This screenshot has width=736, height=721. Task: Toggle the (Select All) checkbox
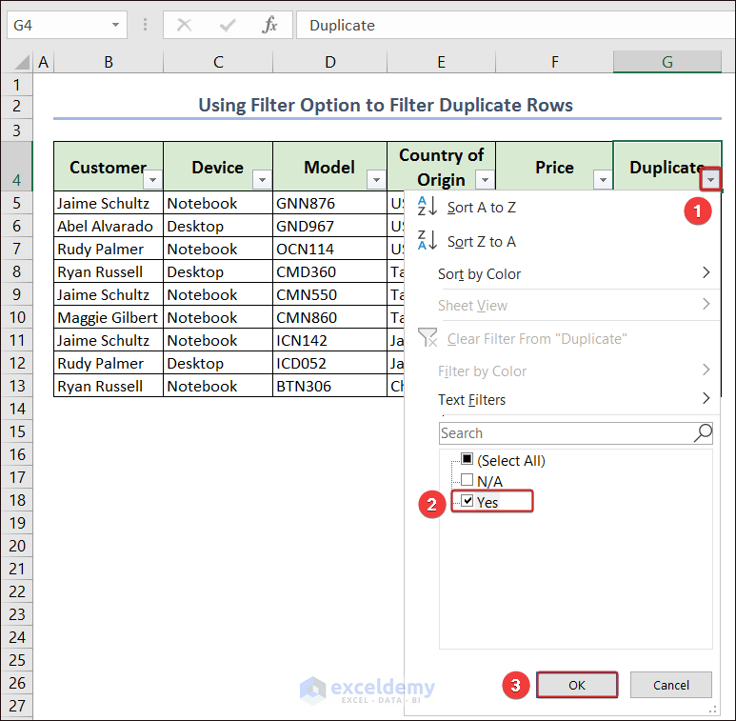click(x=467, y=459)
